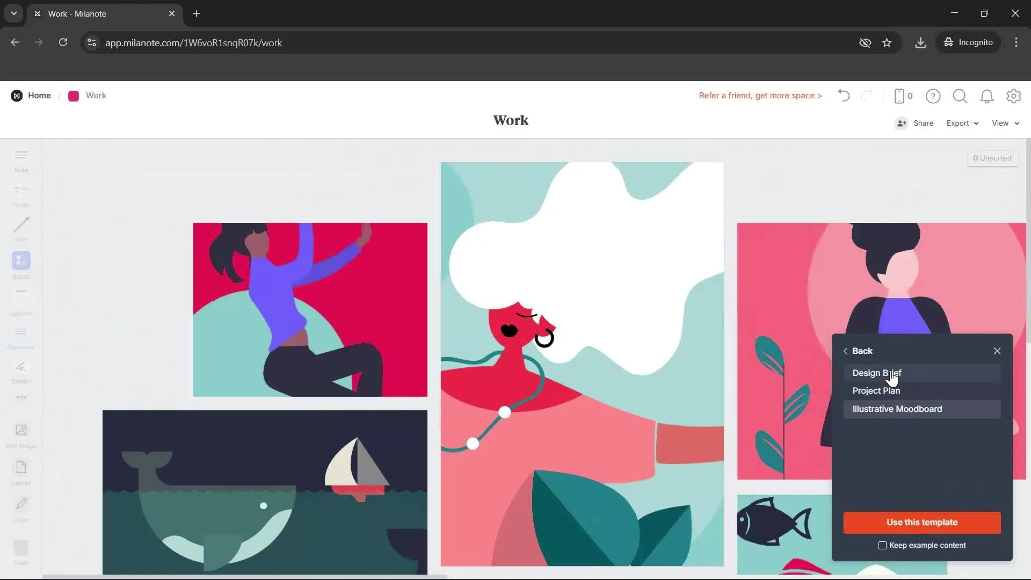Select the Draw tool
The width and height of the screenshot is (1031, 580).
pos(21,507)
